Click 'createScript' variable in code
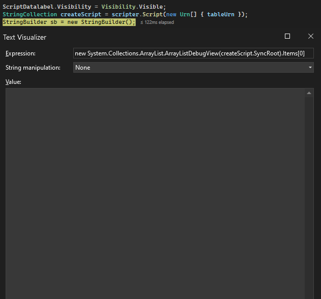 [x=81, y=14]
